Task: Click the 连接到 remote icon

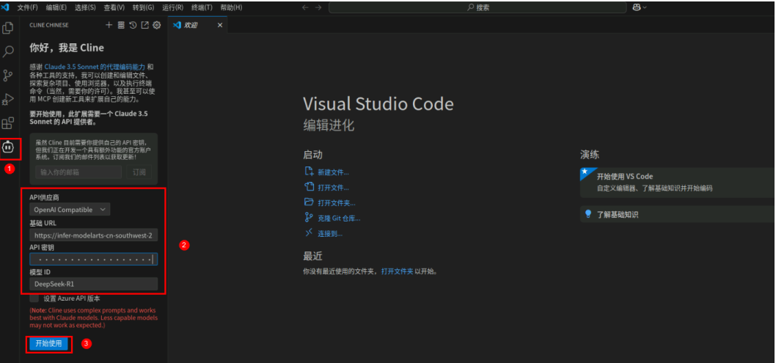Action: (310, 232)
